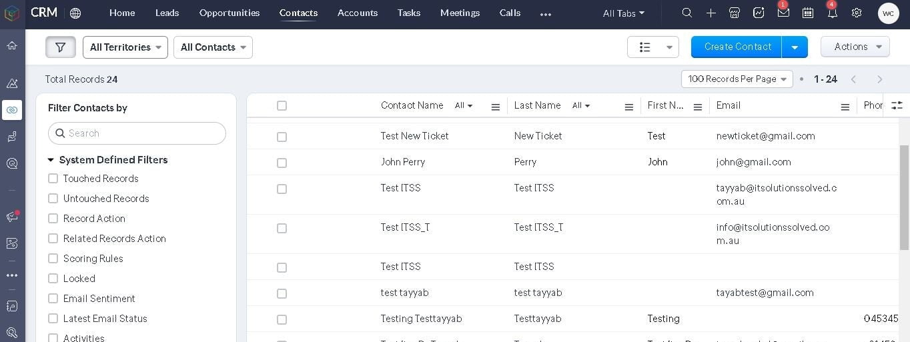The height and width of the screenshot is (342, 910).
Task: Enable the Touched Records filter checkbox
Action: click(x=53, y=179)
